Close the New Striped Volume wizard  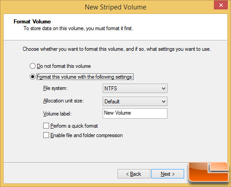click(221, 5)
